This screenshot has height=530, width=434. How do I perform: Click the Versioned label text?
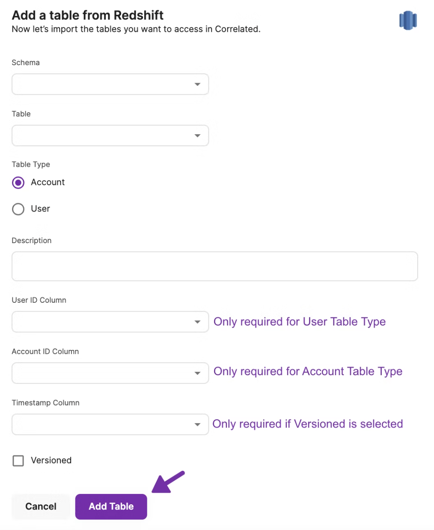tap(51, 461)
